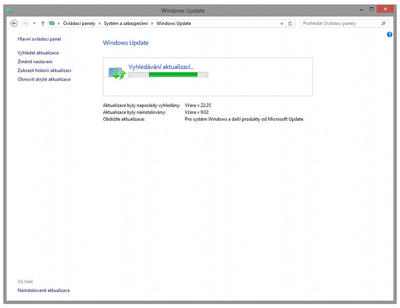Select Windows Update breadcrumb in address bar
Image resolution: width=400 pixels, height=308 pixels.
click(x=174, y=24)
